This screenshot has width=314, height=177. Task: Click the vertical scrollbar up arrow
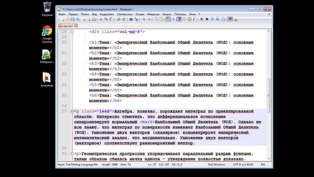[x=269, y=31]
